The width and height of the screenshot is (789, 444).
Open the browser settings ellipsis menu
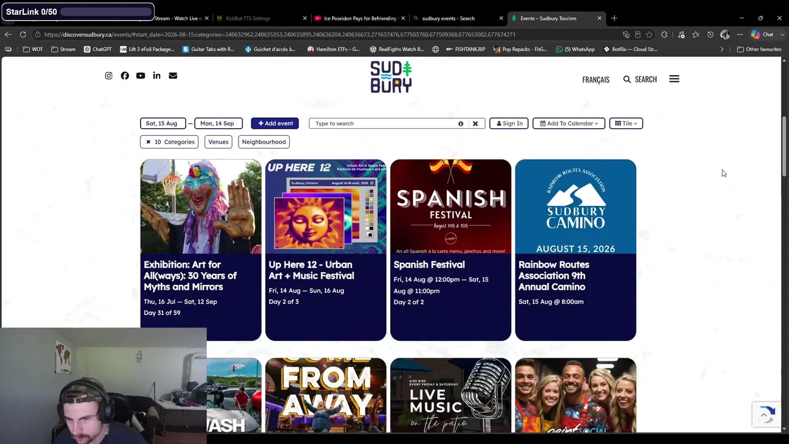(x=740, y=35)
